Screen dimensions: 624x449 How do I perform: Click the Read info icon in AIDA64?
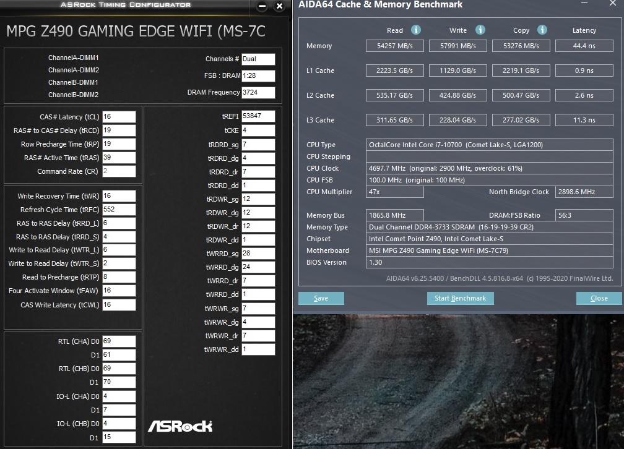416,30
